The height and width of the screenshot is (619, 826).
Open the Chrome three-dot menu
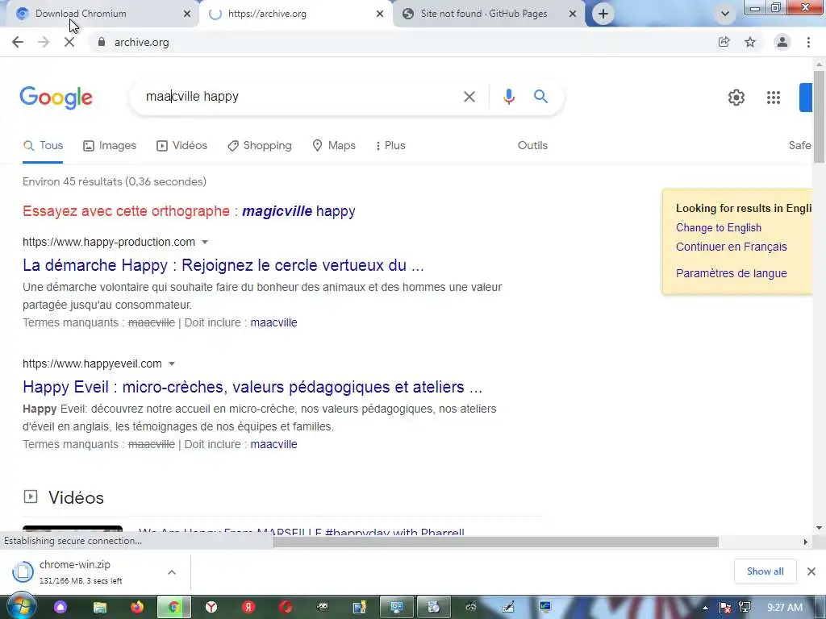808,42
